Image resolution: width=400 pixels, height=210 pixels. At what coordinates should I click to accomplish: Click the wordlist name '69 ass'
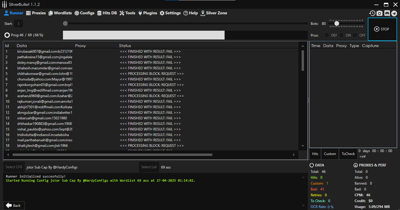[166, 167]
